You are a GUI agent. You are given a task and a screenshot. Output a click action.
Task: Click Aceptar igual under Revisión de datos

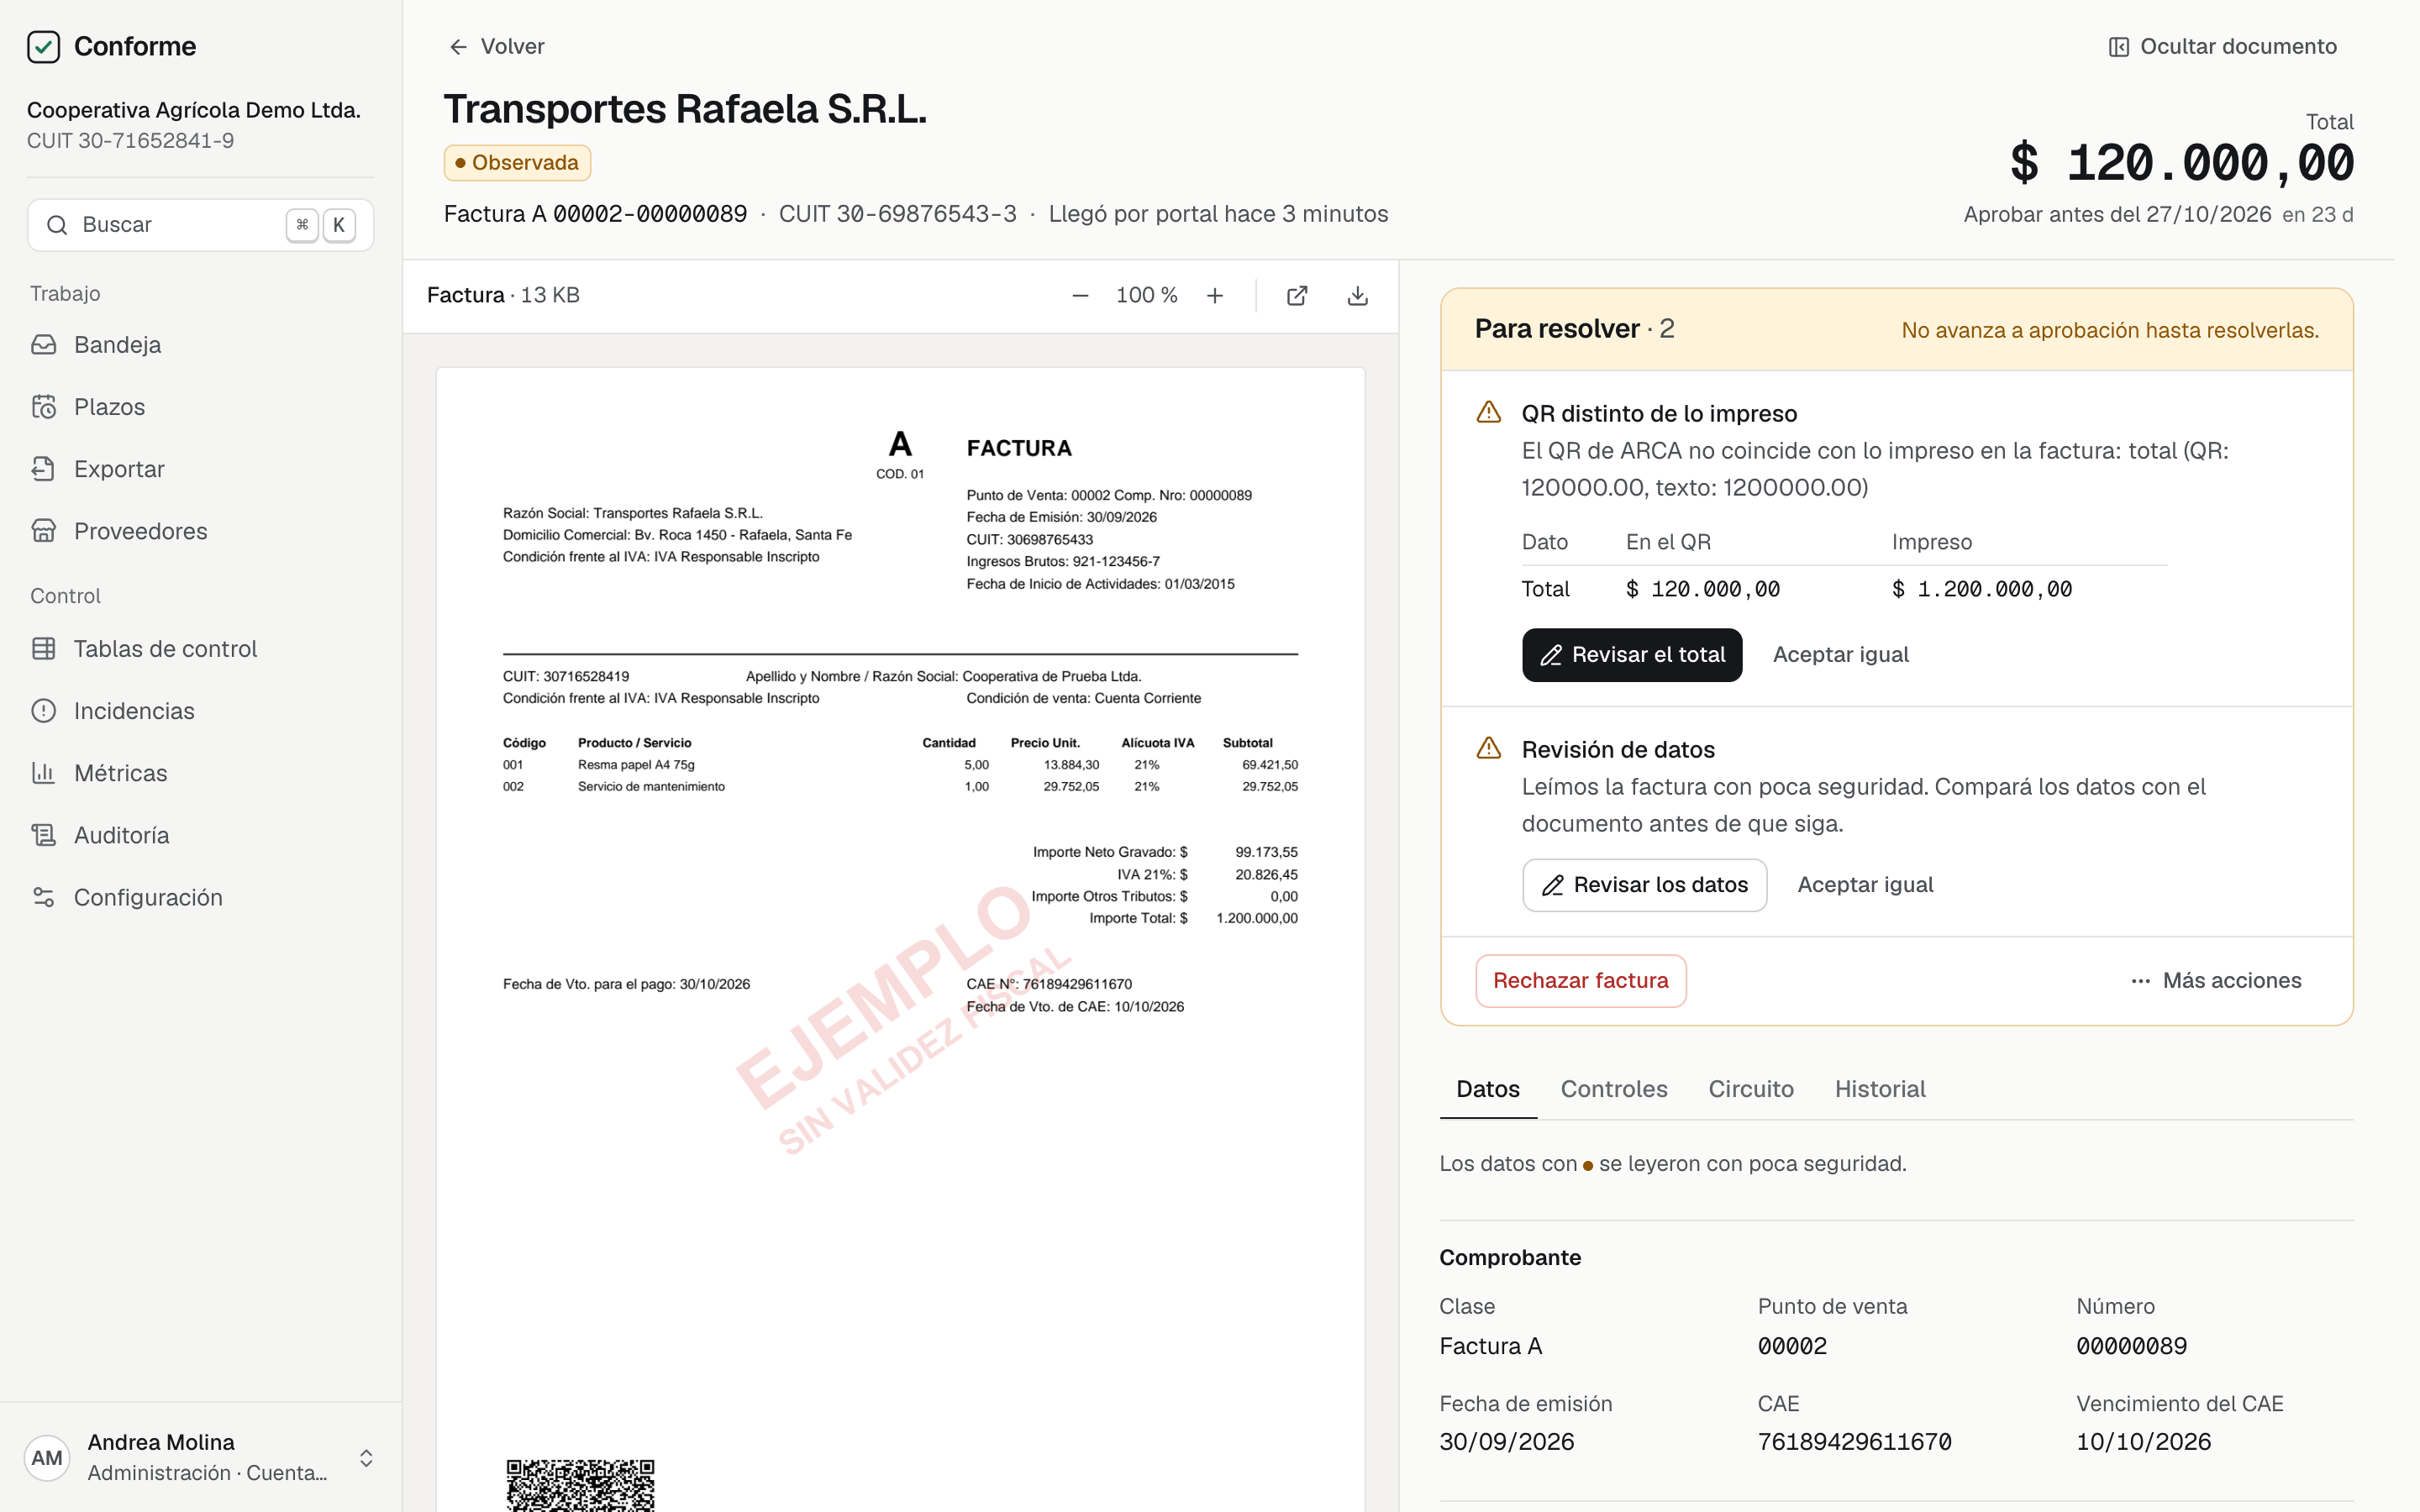pos(1865,885)
